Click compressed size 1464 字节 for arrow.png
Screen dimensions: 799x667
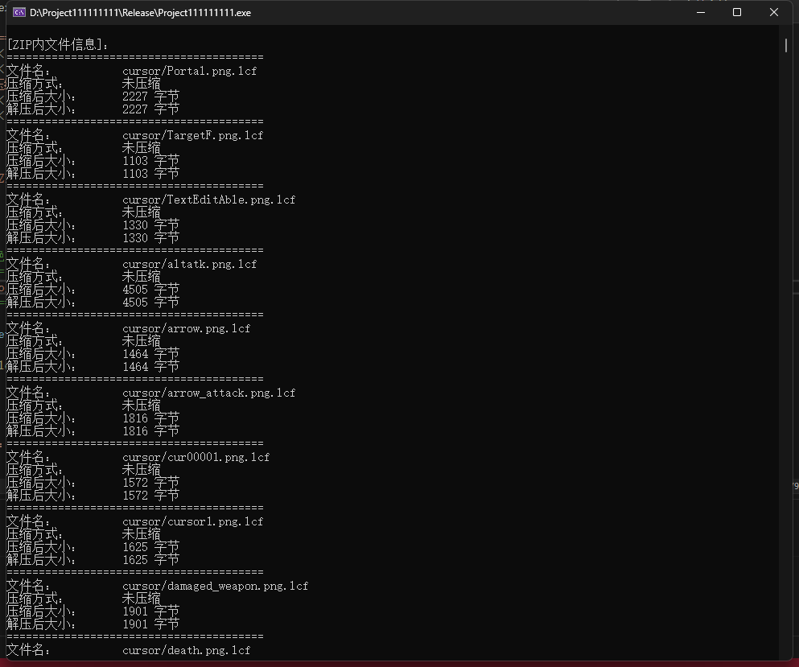[150, 354]
